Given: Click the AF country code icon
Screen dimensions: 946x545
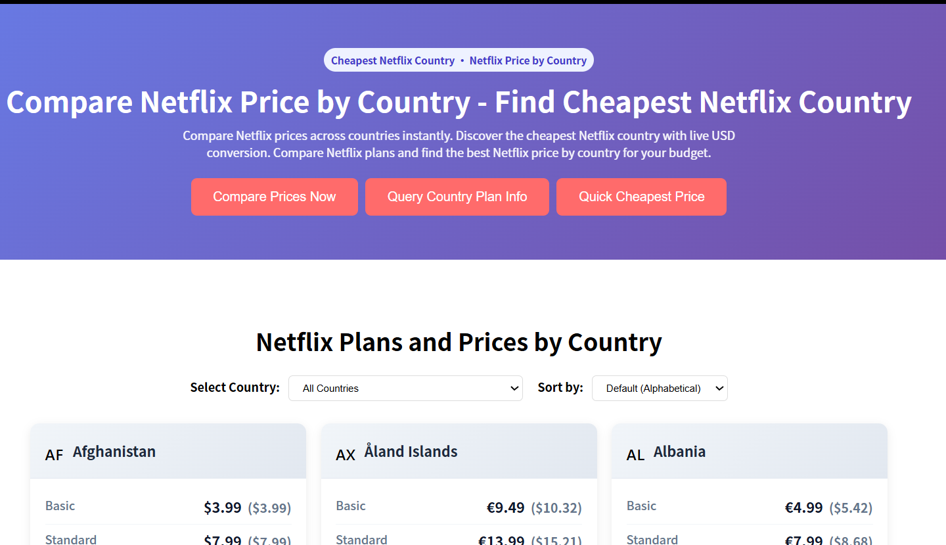Looking at the screenshot, I should point(55,454).
